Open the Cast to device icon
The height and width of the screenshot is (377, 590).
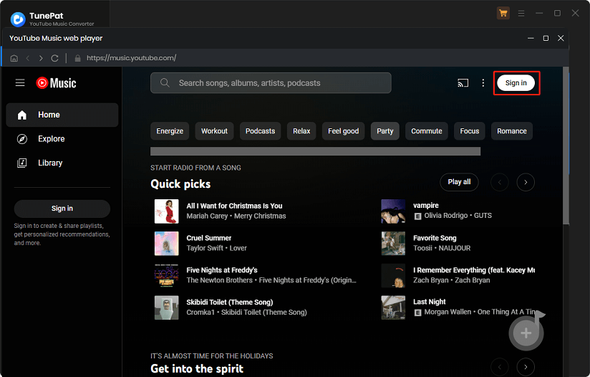pos(463,83)
